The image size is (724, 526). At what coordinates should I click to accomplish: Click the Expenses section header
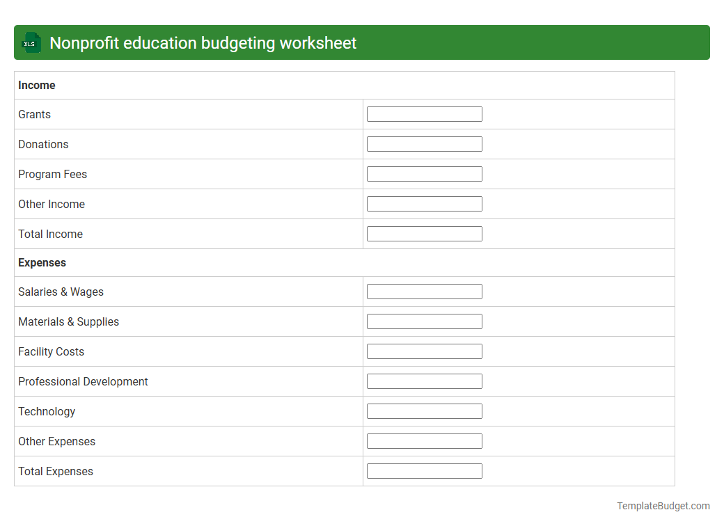click(42, 262)
